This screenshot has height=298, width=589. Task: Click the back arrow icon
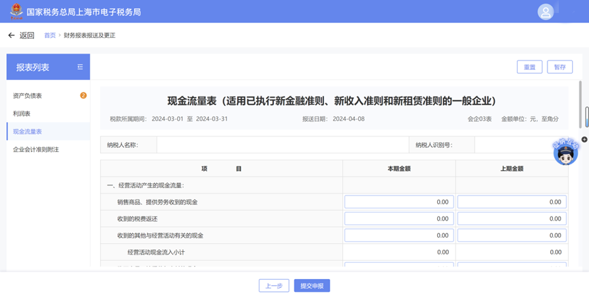click(12, 35)
